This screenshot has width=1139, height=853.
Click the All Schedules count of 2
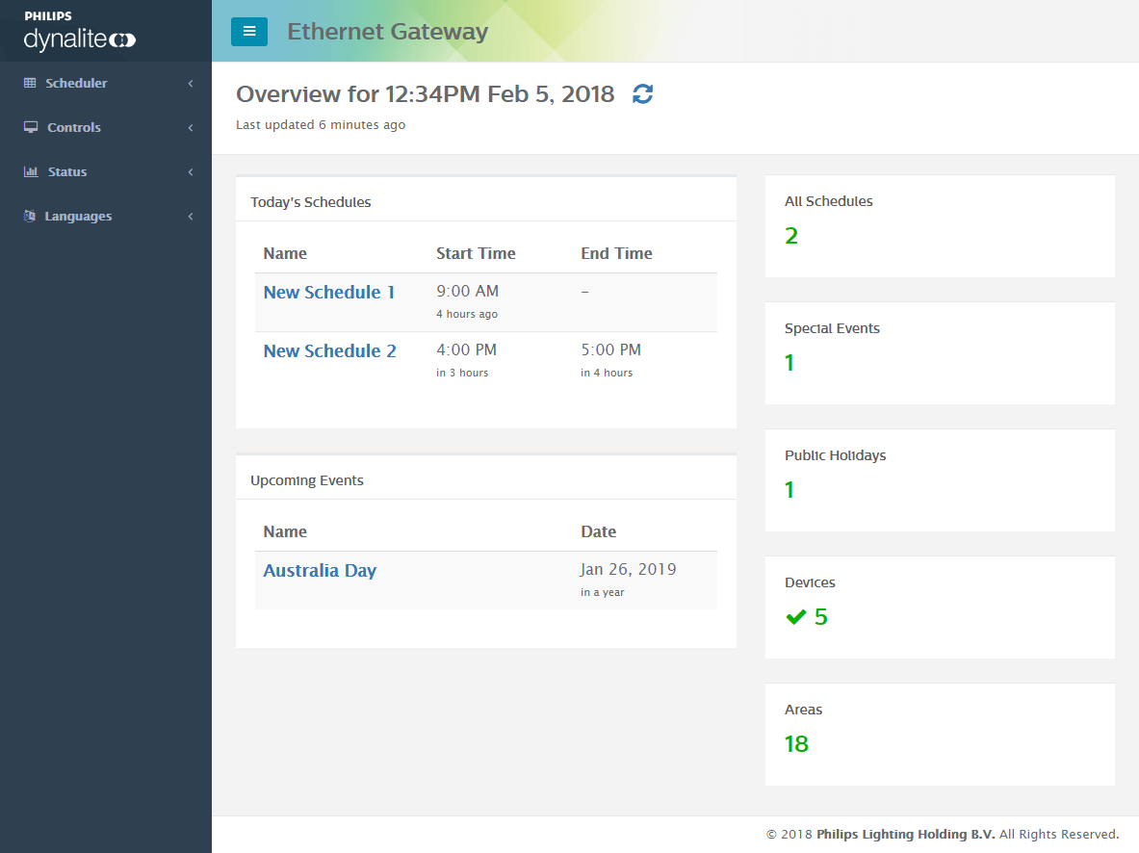tap(790, 235)
